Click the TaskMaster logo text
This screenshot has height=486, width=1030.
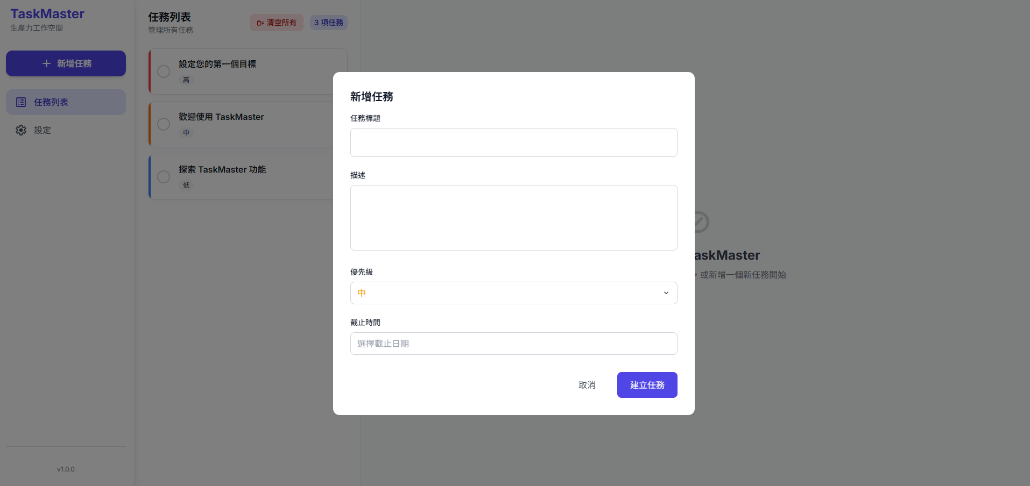[x=47, y=14]
